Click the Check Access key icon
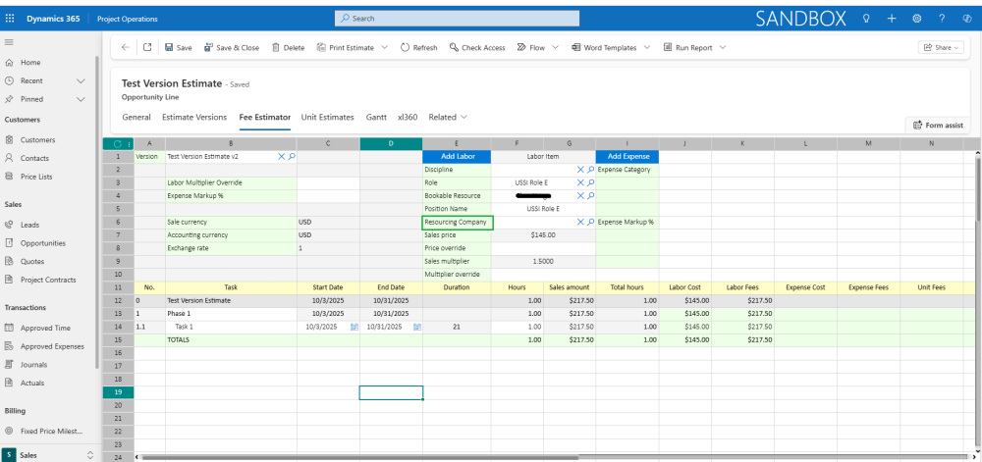 tap(454, 47)
